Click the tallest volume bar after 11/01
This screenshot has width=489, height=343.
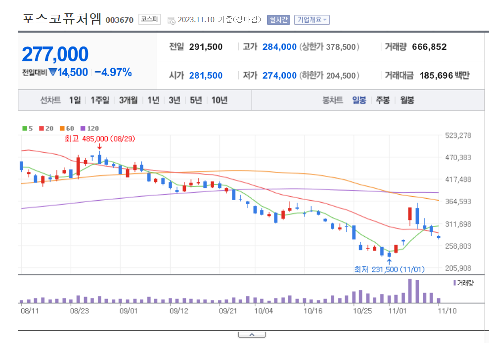click(410, 291)
